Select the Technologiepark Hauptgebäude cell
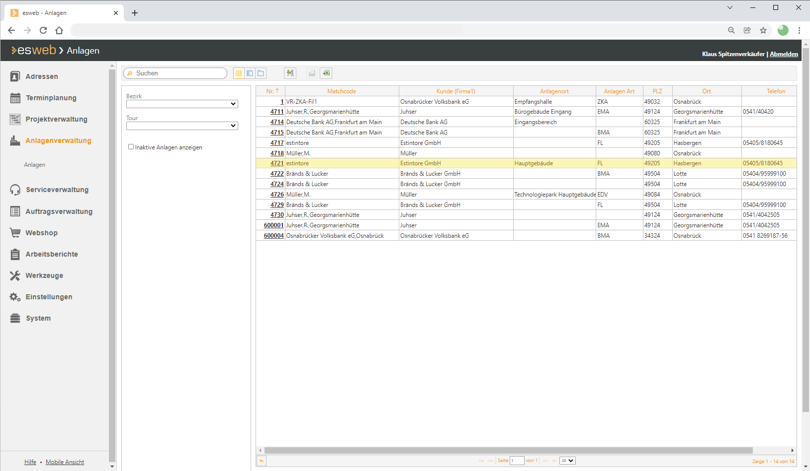810x471 pixels. pyautogui.click(x=554, y=195)
